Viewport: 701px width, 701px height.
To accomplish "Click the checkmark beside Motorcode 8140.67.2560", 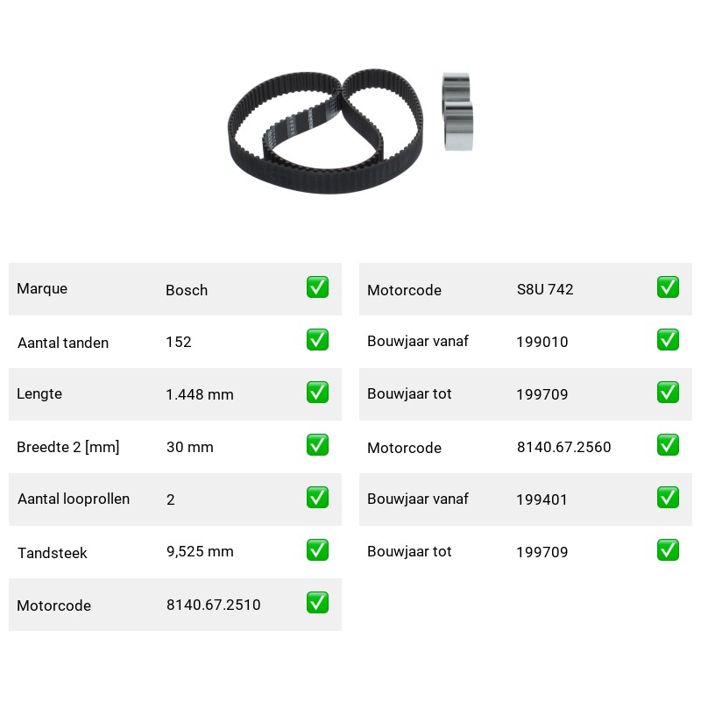I will click(668, 445).
